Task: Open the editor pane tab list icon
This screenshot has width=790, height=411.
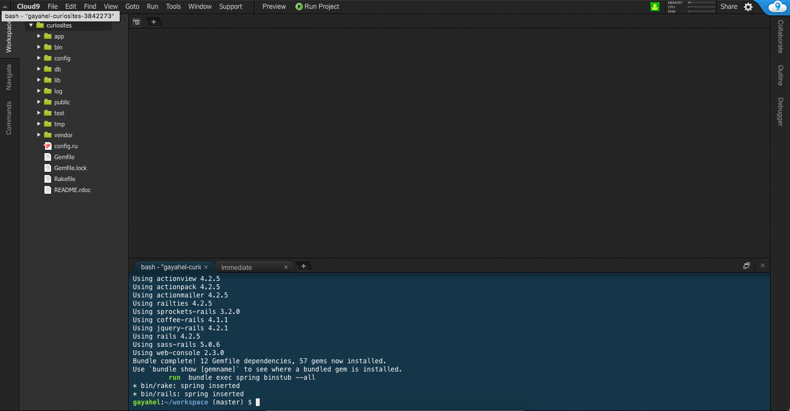Action: click(136, 22)
